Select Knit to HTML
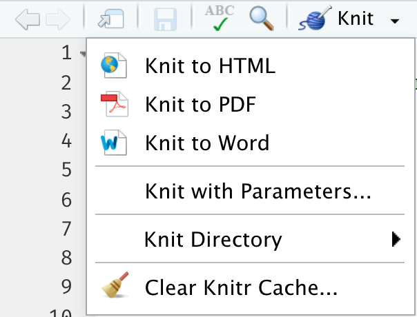This screenshot has width=417, height=317. click(210, 66)
